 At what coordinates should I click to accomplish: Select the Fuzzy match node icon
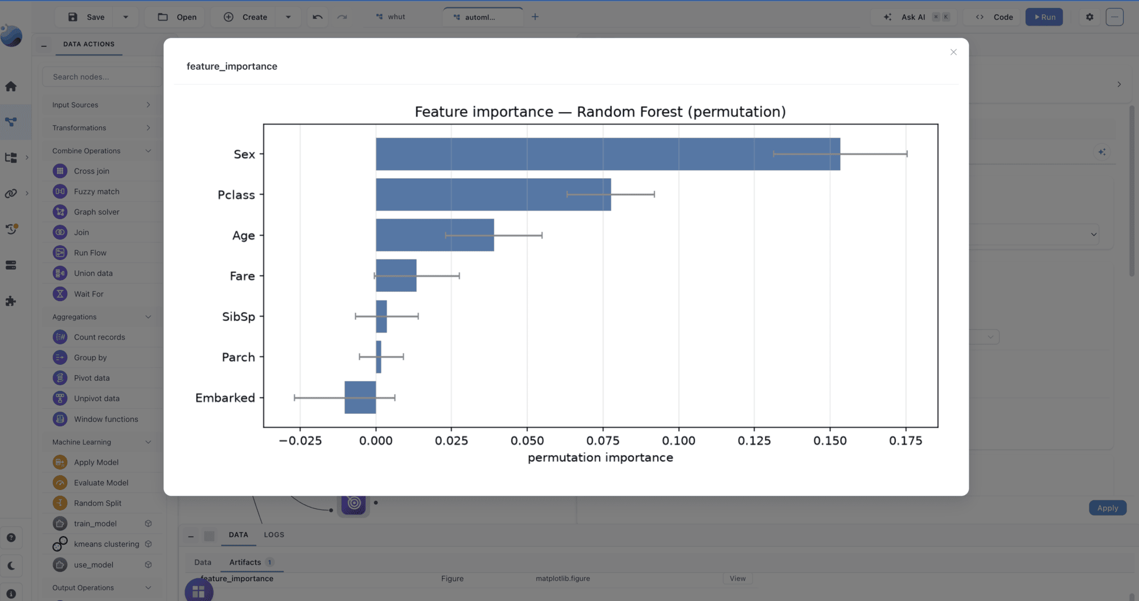60,191
